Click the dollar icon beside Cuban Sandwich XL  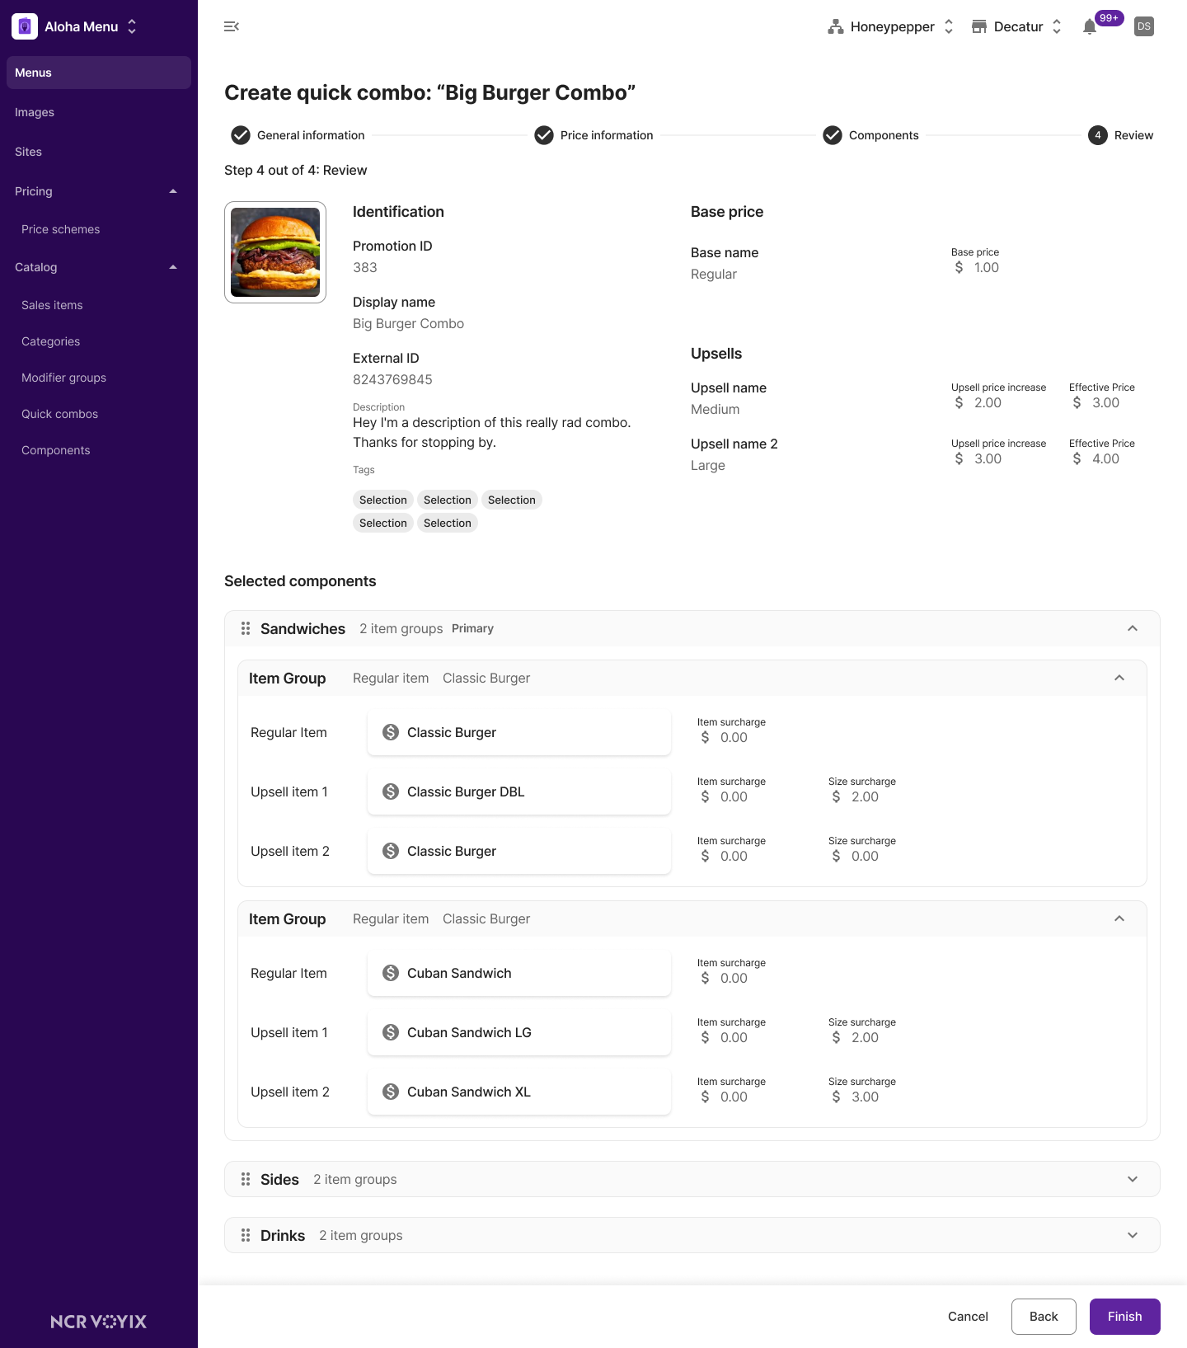click(x=391, y=1092)
